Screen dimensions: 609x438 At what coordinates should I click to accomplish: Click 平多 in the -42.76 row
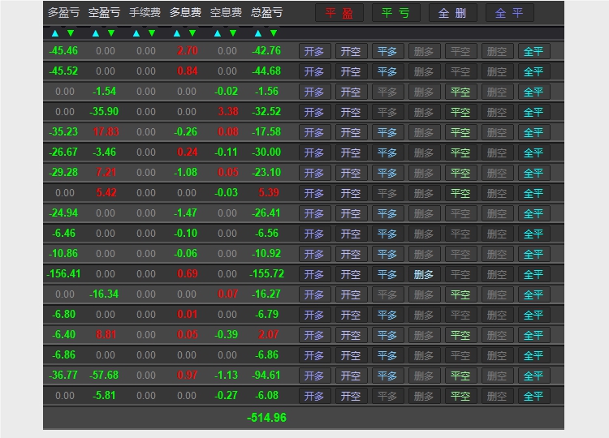pyautogui.click(x=387, y=51)
